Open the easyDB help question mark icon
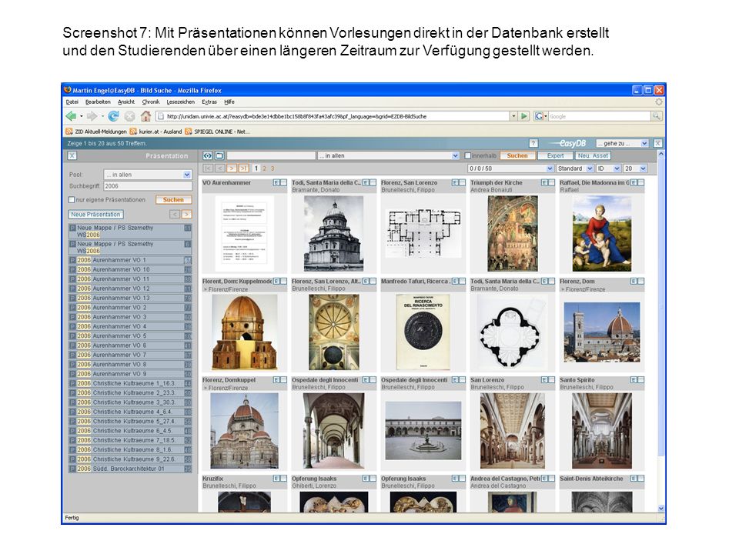This screenshot has width=739, height=554. 533,143
